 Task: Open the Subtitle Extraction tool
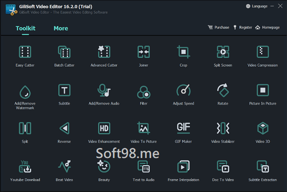(263, 171)
